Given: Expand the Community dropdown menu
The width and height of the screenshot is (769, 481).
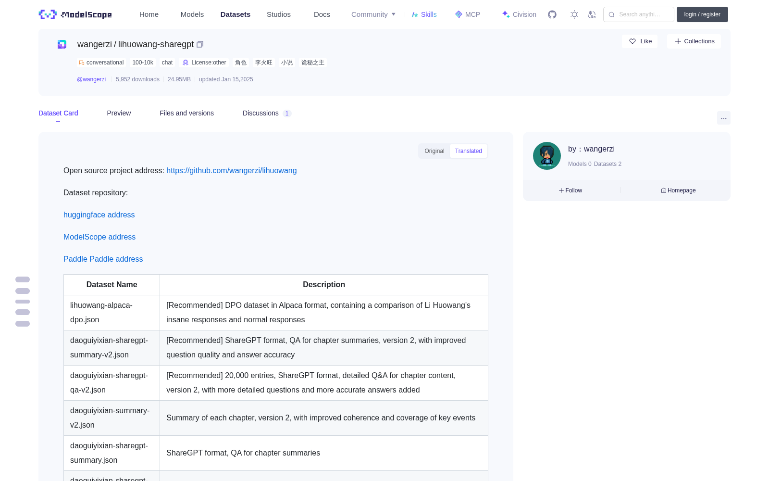Looking at the screenshot, I should [373, 14].
